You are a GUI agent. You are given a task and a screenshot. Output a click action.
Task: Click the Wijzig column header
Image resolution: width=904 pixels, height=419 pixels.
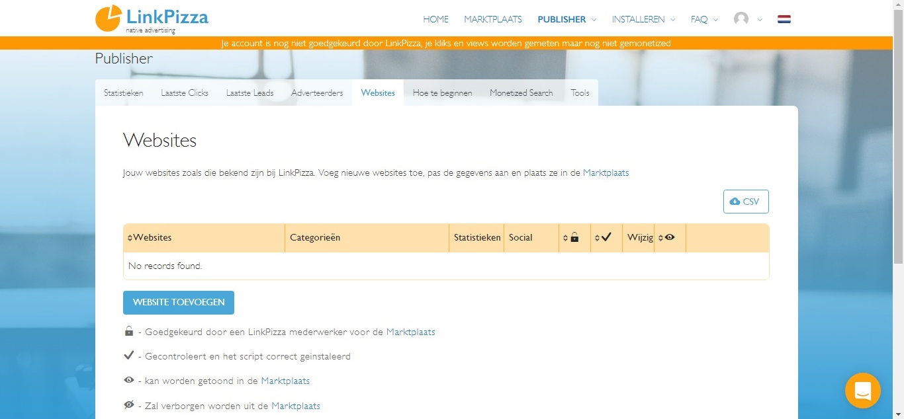(x=639, y=238)
